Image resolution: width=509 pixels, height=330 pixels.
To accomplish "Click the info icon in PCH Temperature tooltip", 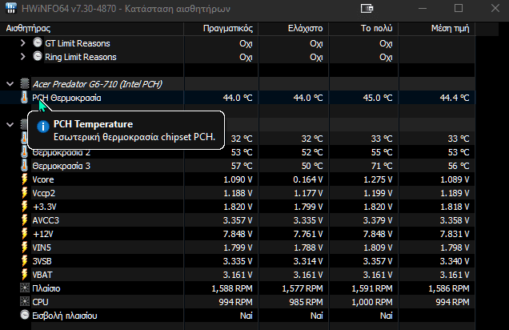I will (x=43, y=127).
